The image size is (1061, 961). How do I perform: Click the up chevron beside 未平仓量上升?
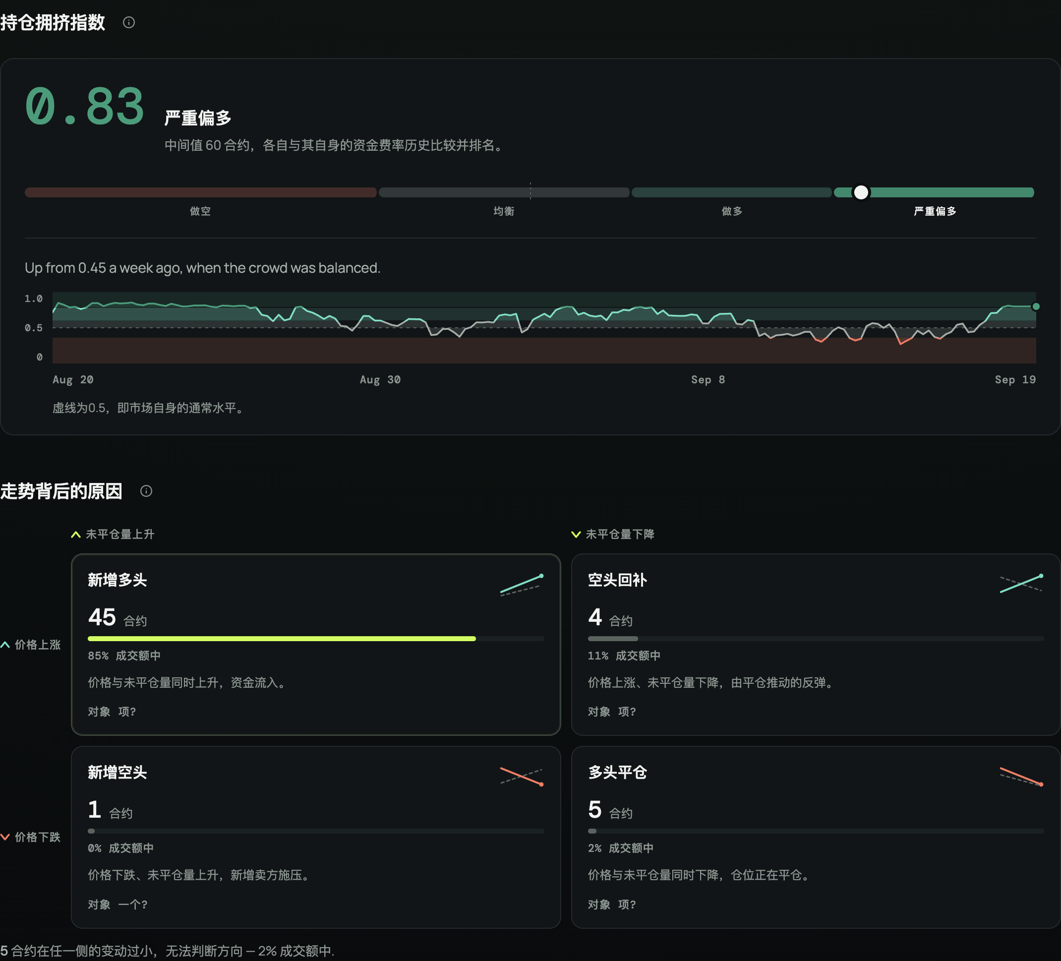(76, 535)
